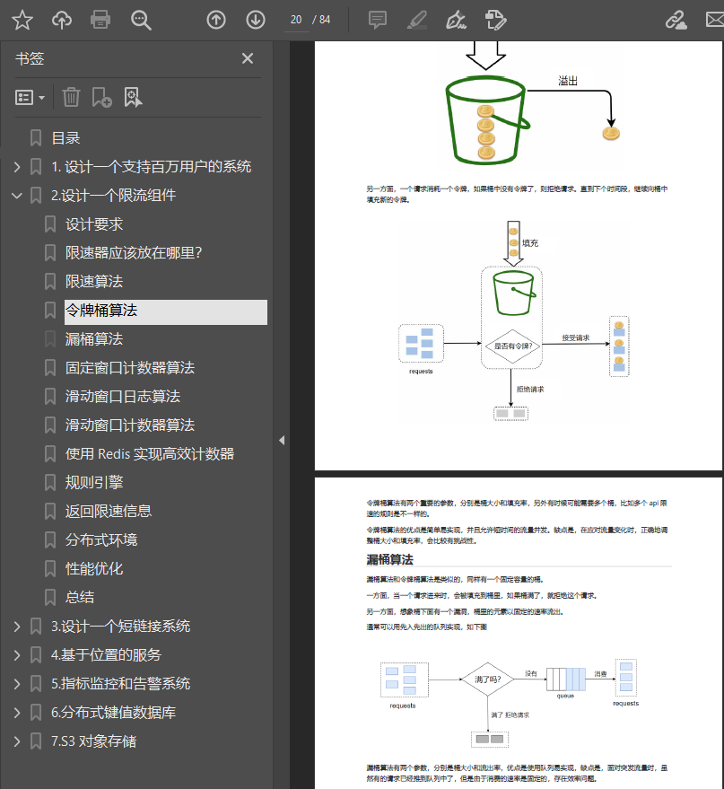Click the bookmark icon beside 总结

point(49,598)
